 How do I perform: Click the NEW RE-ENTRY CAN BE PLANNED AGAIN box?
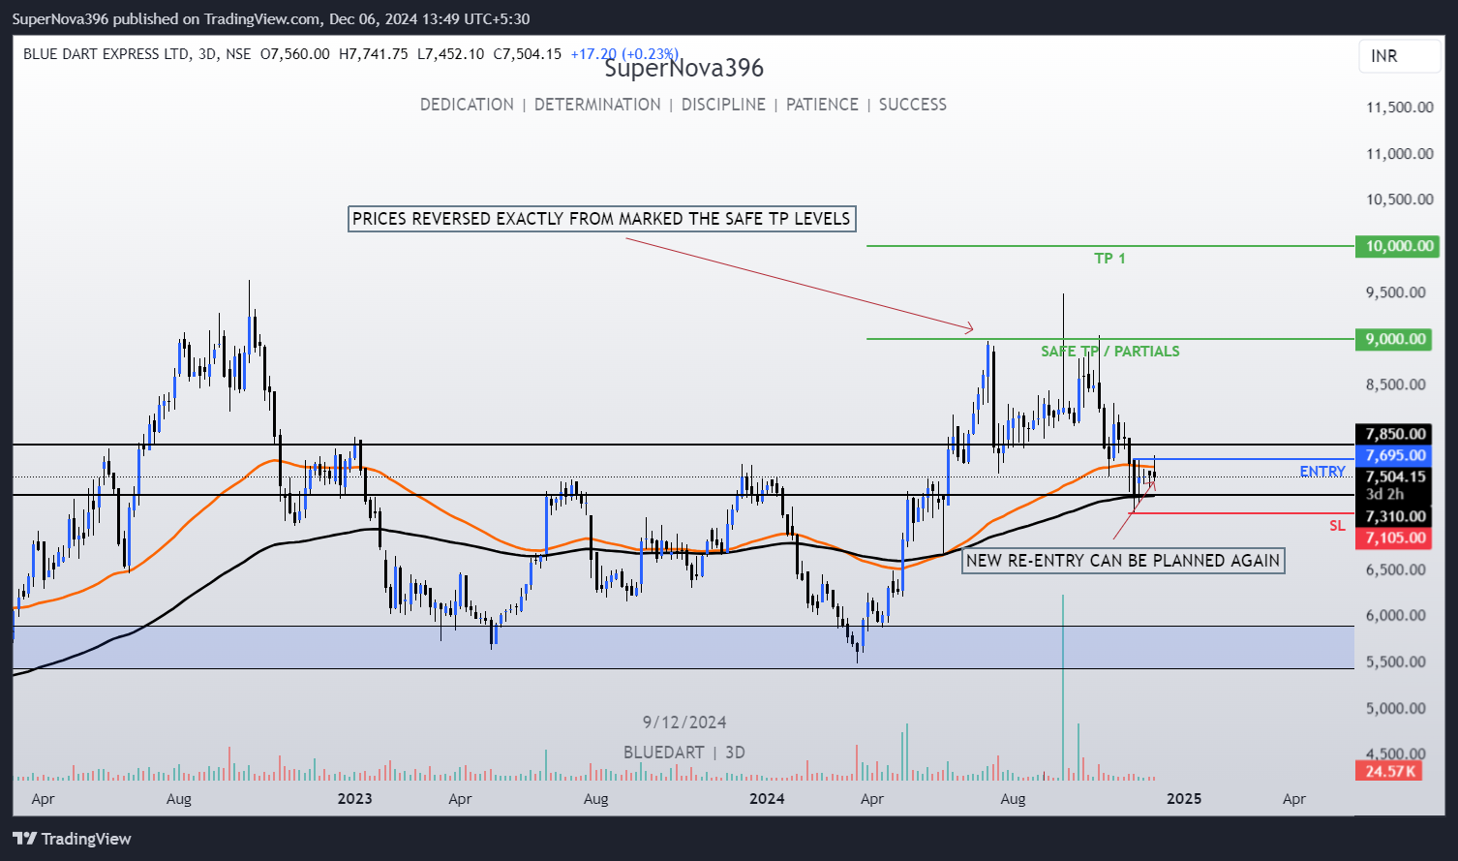click(x=1123, y=561)
